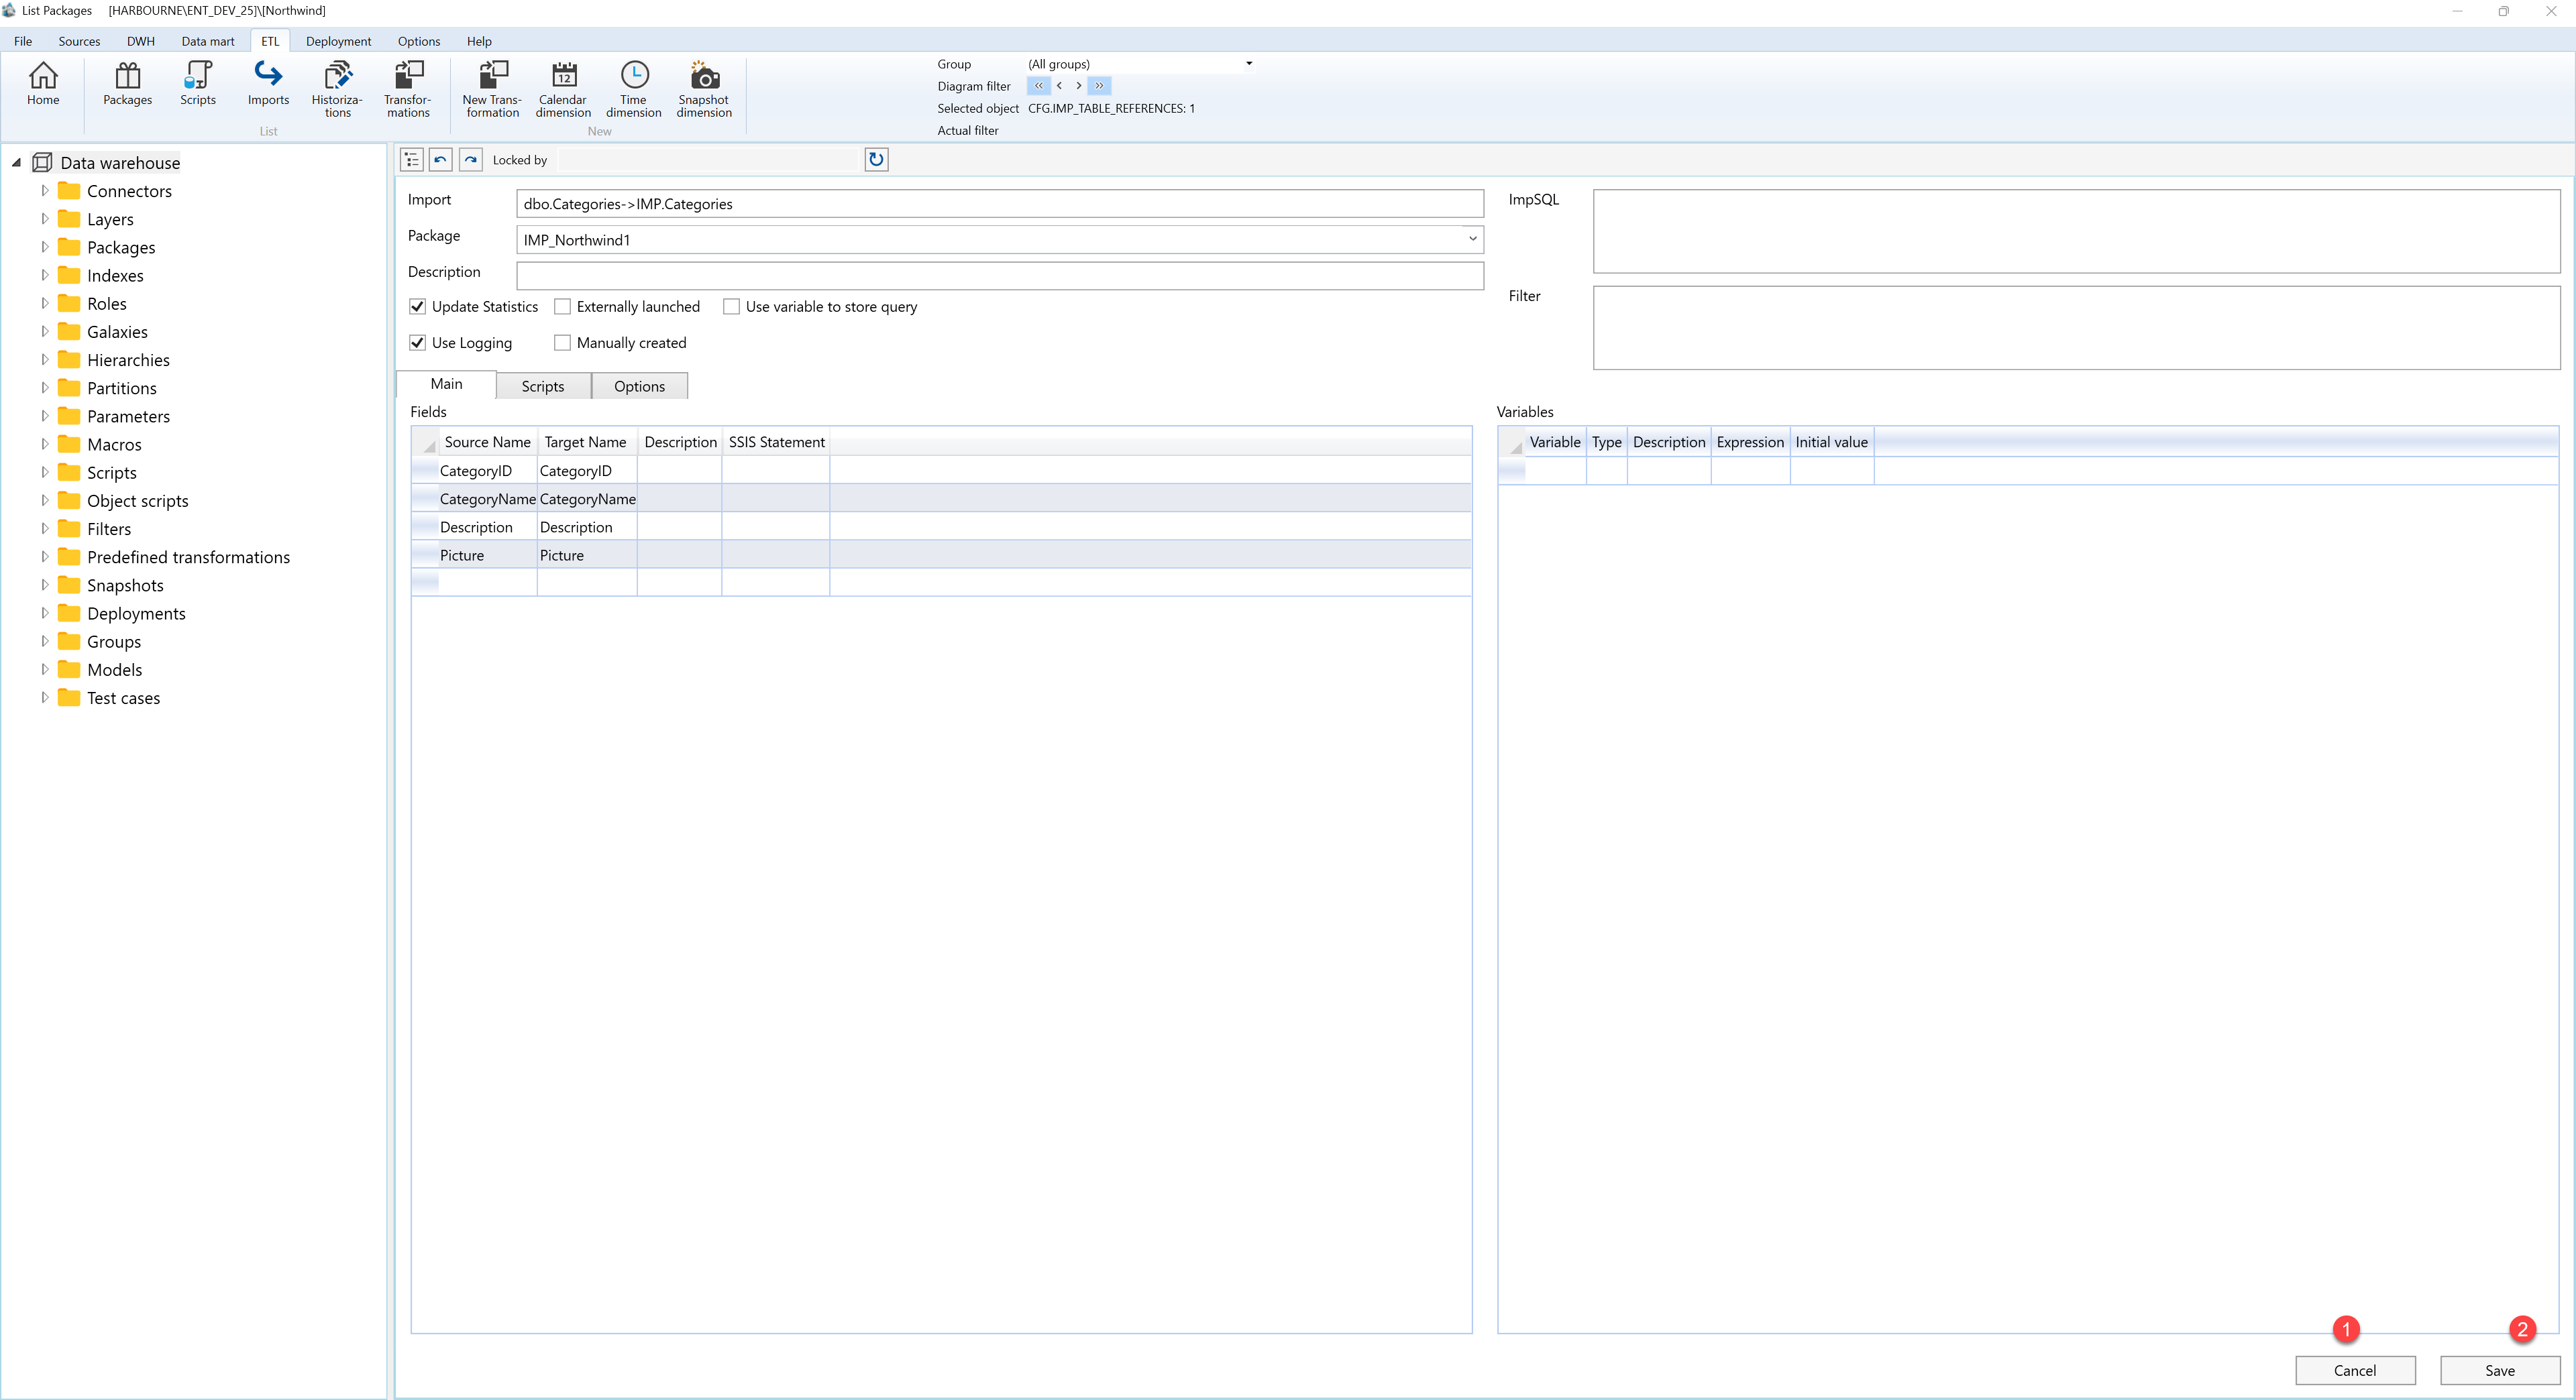Viewport: 2576px width, 1400px height.
Task: Uncheck Update Statistics
Action: click(418, 307)
